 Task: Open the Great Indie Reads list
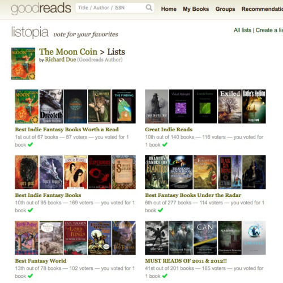(x=169, y=130)
